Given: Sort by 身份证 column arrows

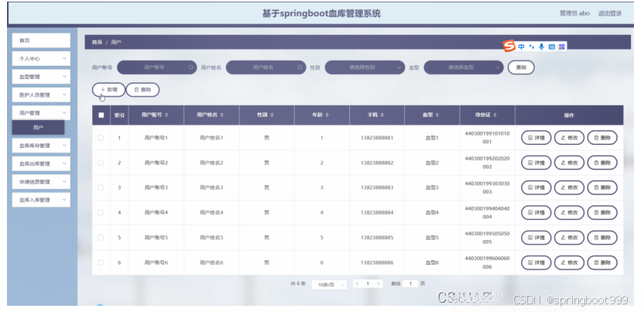Looking at the screenshot, I should [x=495, y=115].
